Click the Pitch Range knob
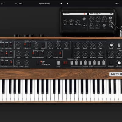Viewport: 122px width, 122px height. 18,63
